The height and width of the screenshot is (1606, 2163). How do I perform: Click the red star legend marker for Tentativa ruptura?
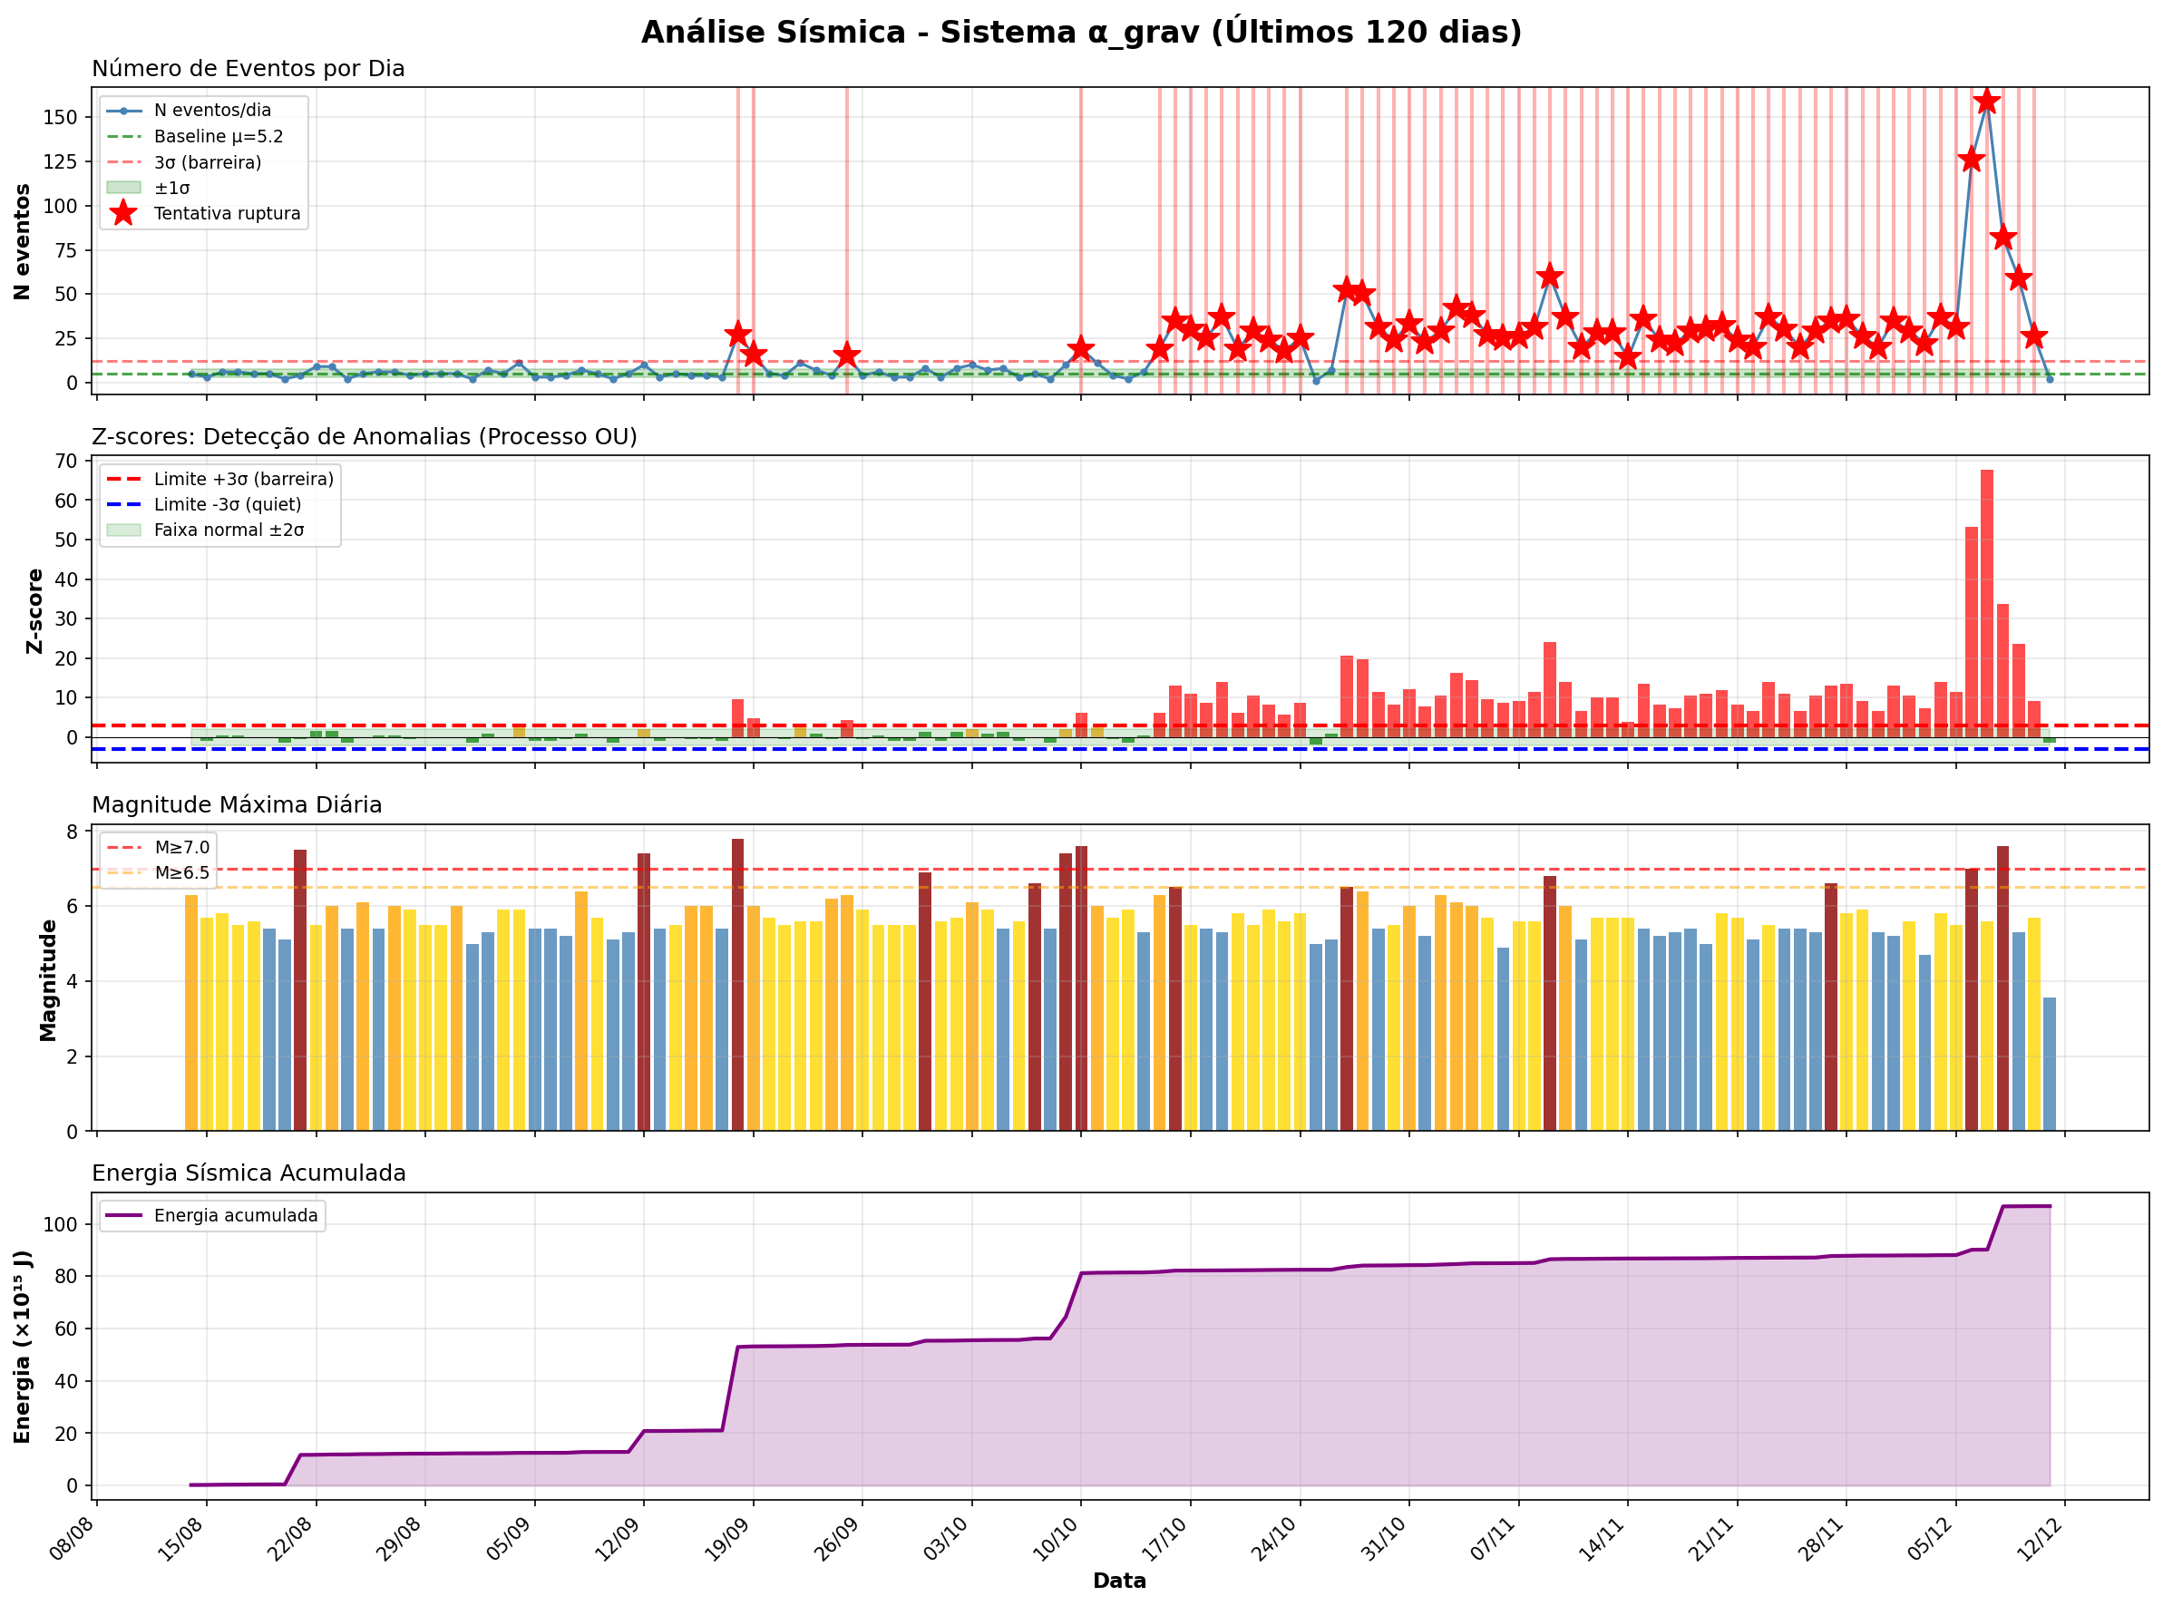coord(123,213)
